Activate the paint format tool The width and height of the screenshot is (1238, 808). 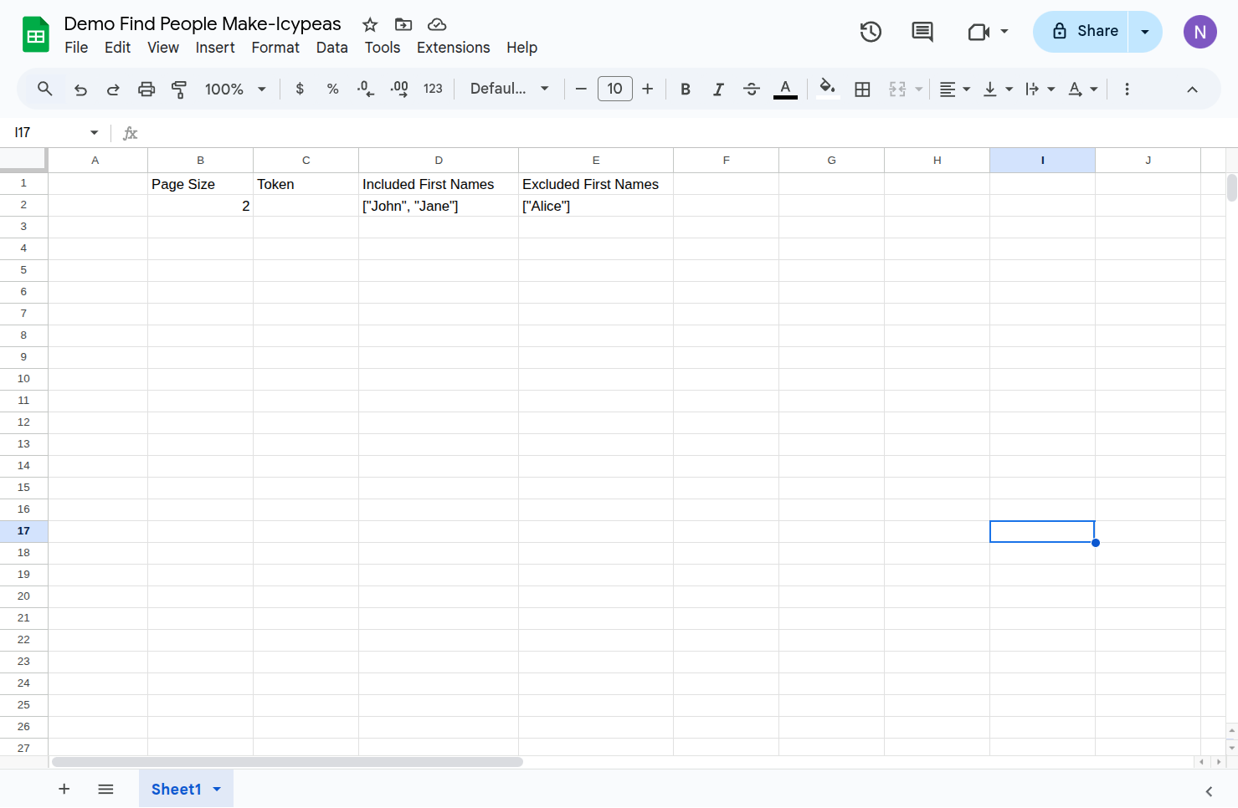coord(179,89)
